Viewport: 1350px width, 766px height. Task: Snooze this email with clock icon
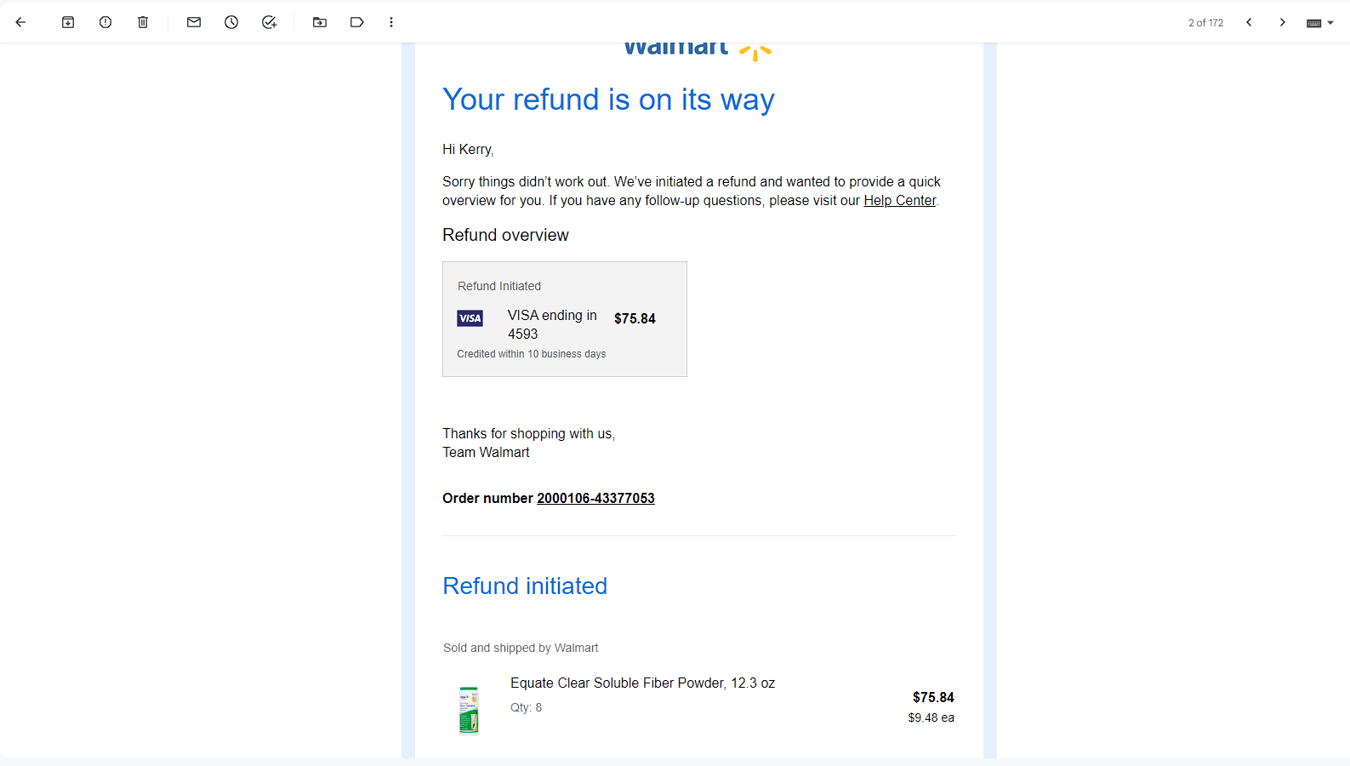(x=231, y=22)
